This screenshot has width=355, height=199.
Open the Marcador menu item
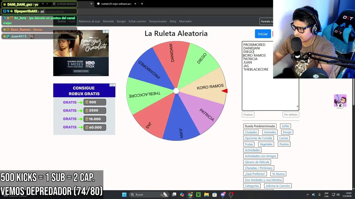(x=185, y=21)
